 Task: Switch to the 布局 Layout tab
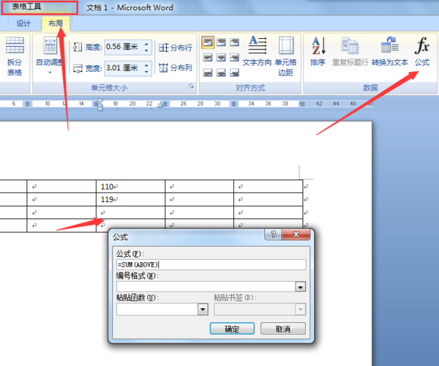[x=56, y=23]
